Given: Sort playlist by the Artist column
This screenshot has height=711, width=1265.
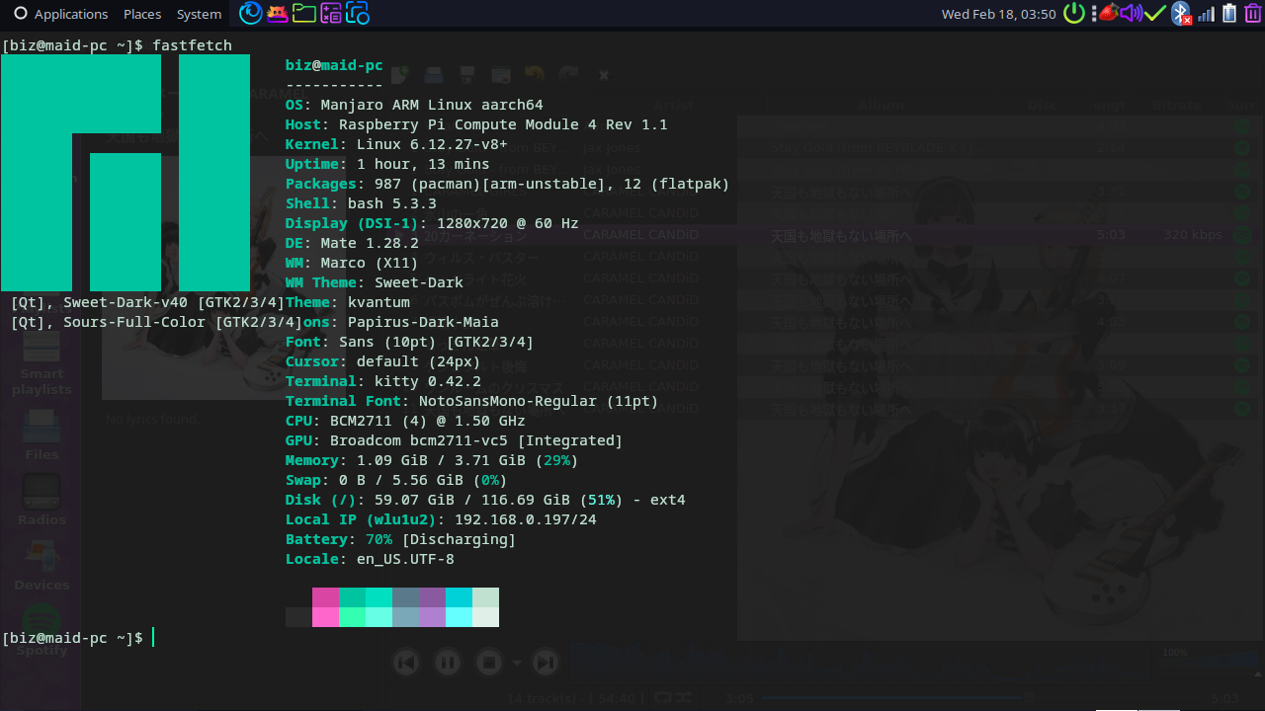Looking at the screenshot, I should 674,105.
